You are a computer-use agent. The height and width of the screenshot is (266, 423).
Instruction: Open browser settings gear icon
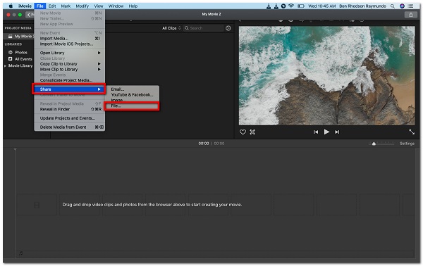tap(228, 28)
